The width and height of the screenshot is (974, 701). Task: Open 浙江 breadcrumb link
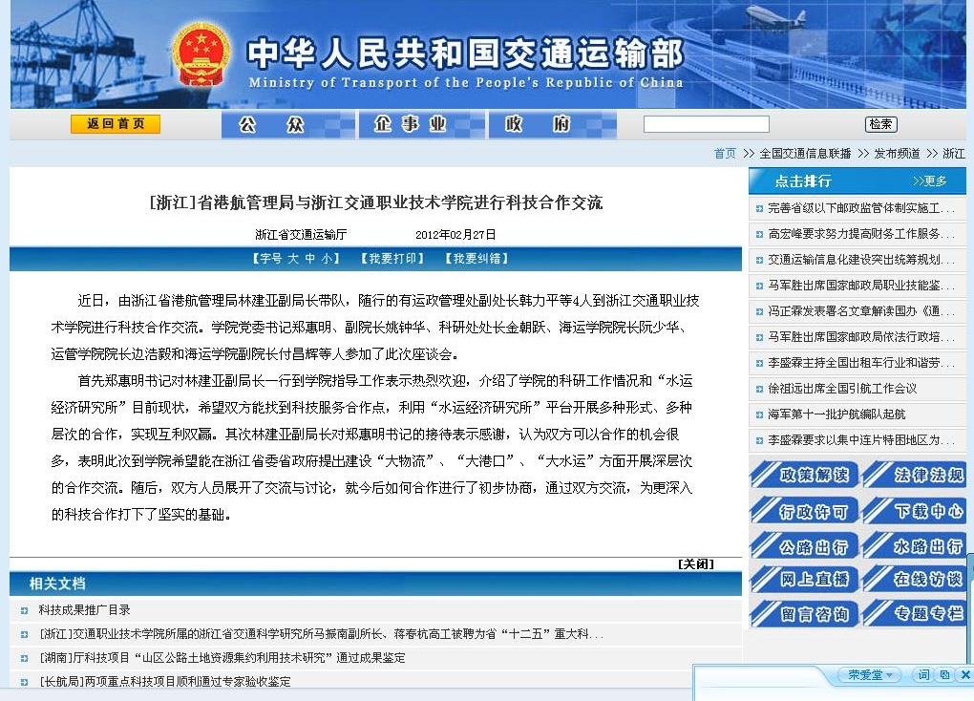click(x=954, y=154)
